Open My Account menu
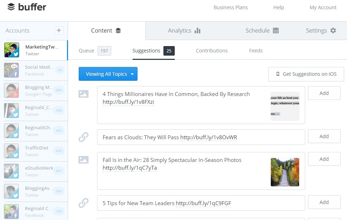The height and width of the screenshot is (220, 347). (323, 7)
